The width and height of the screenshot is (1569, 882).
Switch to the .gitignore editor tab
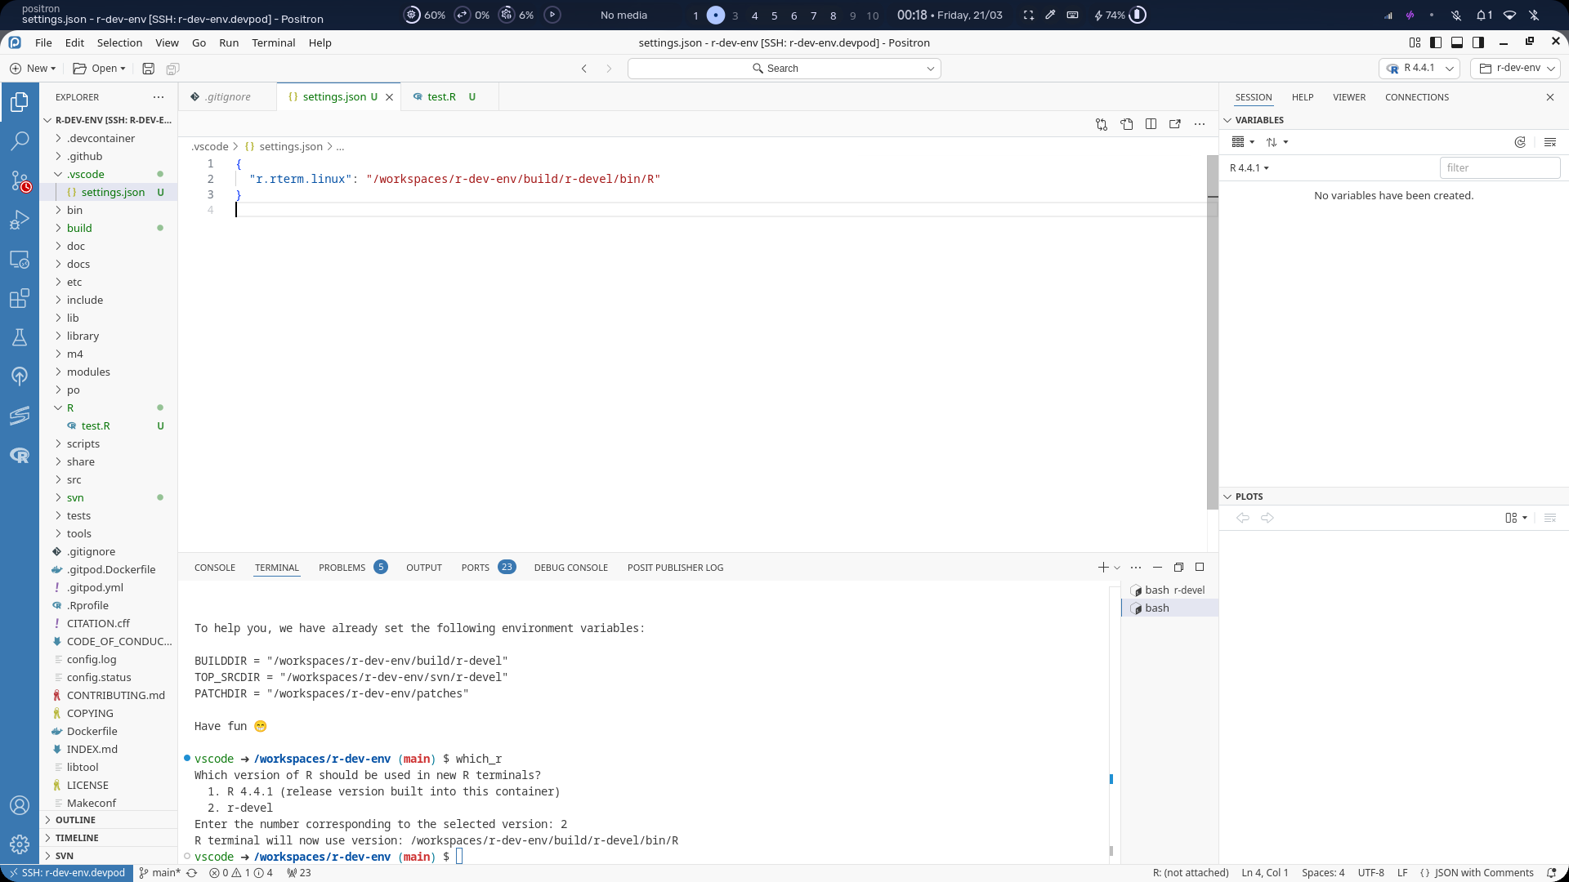(x=228, y=97)
